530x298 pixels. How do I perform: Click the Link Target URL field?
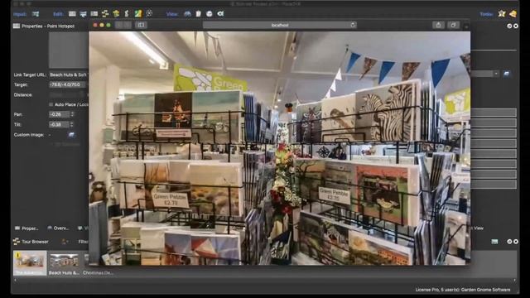(69, 74)
